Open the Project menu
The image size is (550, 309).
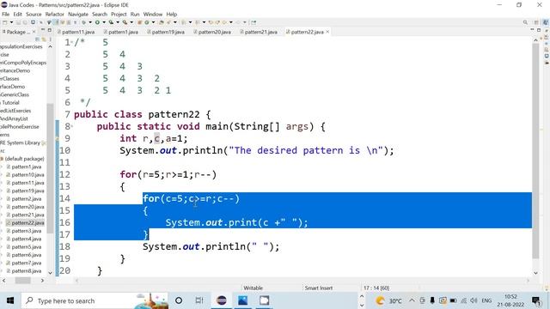tap(119, 14)
